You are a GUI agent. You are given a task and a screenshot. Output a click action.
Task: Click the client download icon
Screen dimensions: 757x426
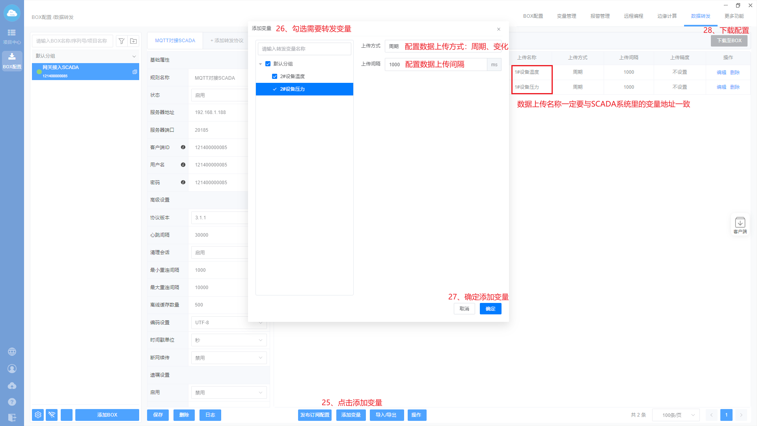(740, 225)
